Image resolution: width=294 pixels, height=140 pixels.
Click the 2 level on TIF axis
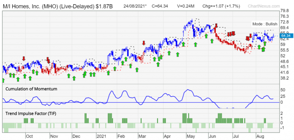click(282, 113)
